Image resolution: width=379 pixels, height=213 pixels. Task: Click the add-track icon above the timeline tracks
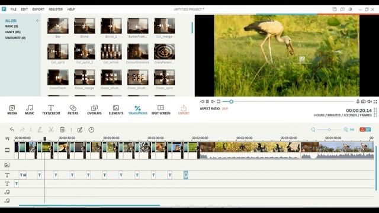click(x=7, y=138)
